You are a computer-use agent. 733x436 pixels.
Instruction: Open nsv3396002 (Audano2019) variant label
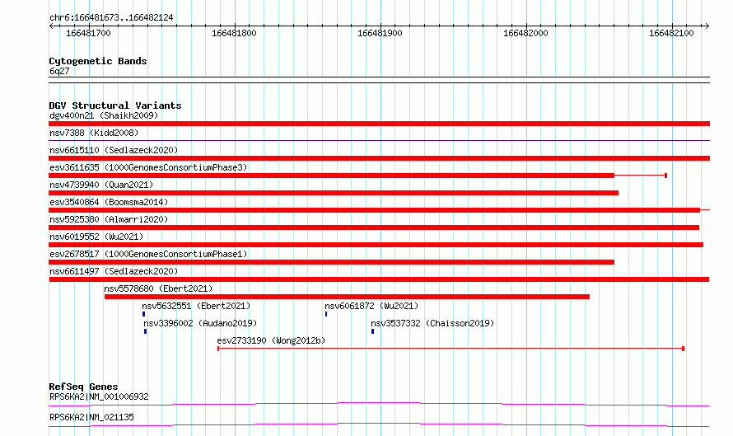tap(200, 323)
